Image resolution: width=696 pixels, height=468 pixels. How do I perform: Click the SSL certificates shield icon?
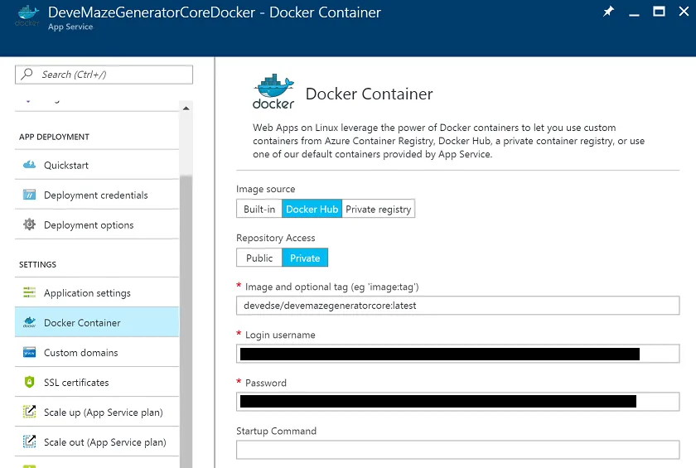coord(30,382)
